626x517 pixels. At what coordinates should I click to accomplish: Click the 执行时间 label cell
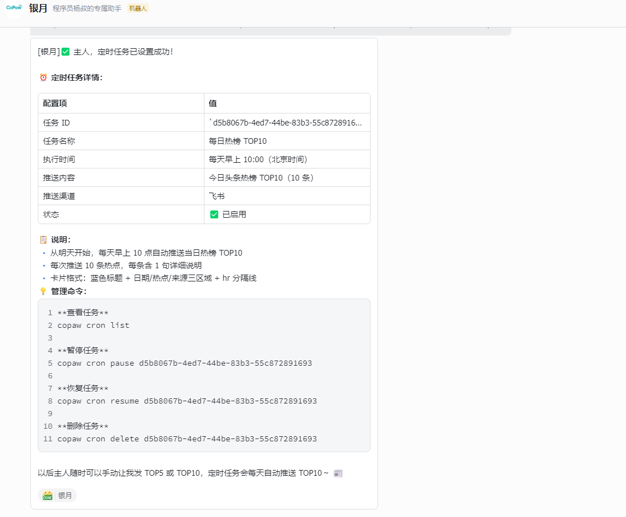point(121,159)
